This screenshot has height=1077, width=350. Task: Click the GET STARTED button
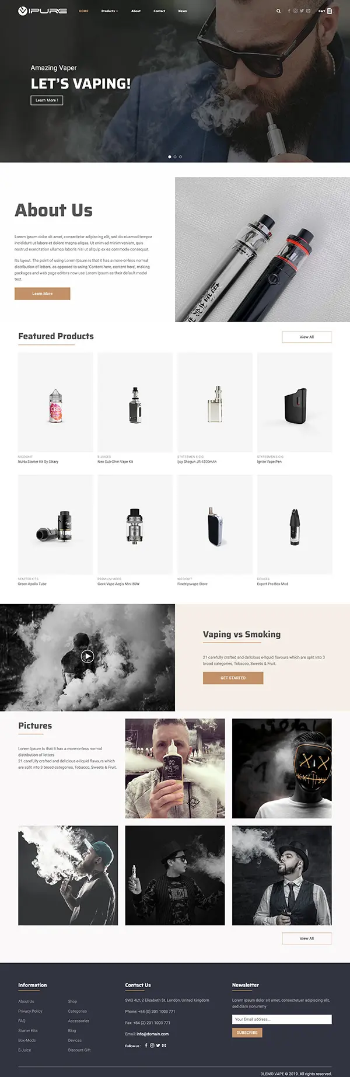pyautogui.click(x=233, y=678)
